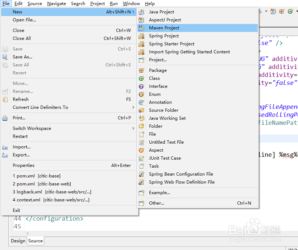Click the Import Spring Getting Started Content icon

(x=141, y=52)
